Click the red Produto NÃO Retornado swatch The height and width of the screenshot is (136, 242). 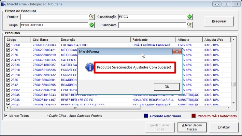click(193, 116)
